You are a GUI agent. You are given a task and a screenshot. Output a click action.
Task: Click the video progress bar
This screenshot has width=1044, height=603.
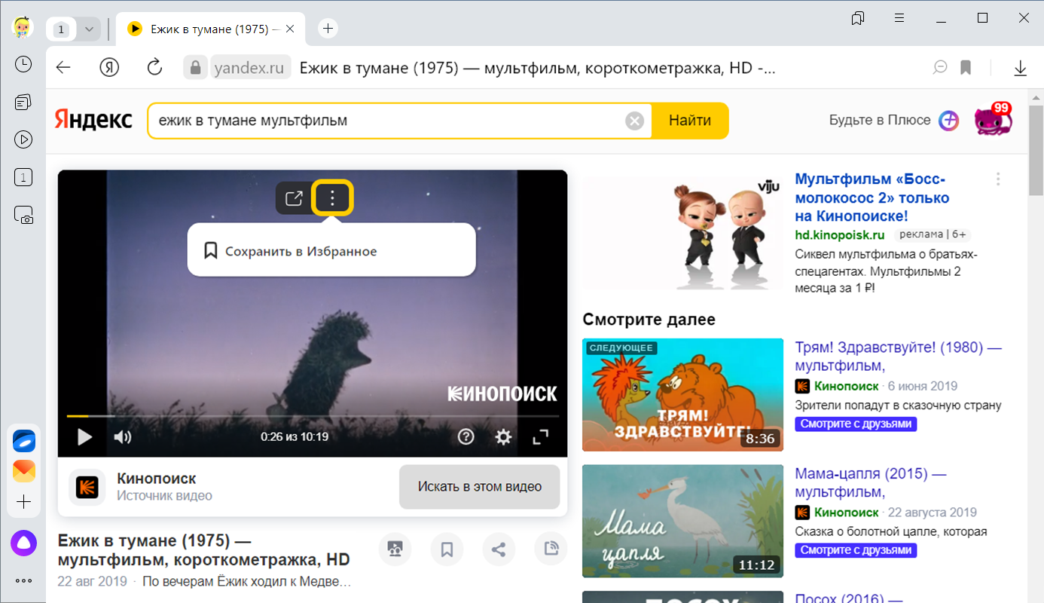[x=313, y=416]
